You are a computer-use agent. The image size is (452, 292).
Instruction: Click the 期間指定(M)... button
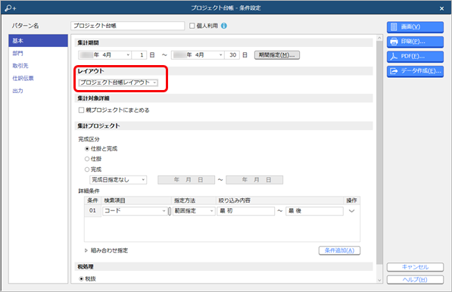(x=277, y=55)
